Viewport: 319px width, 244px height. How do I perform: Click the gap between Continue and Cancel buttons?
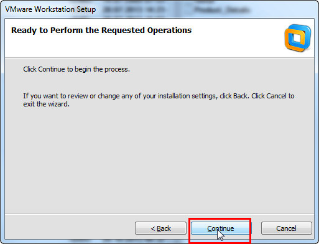[256, 228]
